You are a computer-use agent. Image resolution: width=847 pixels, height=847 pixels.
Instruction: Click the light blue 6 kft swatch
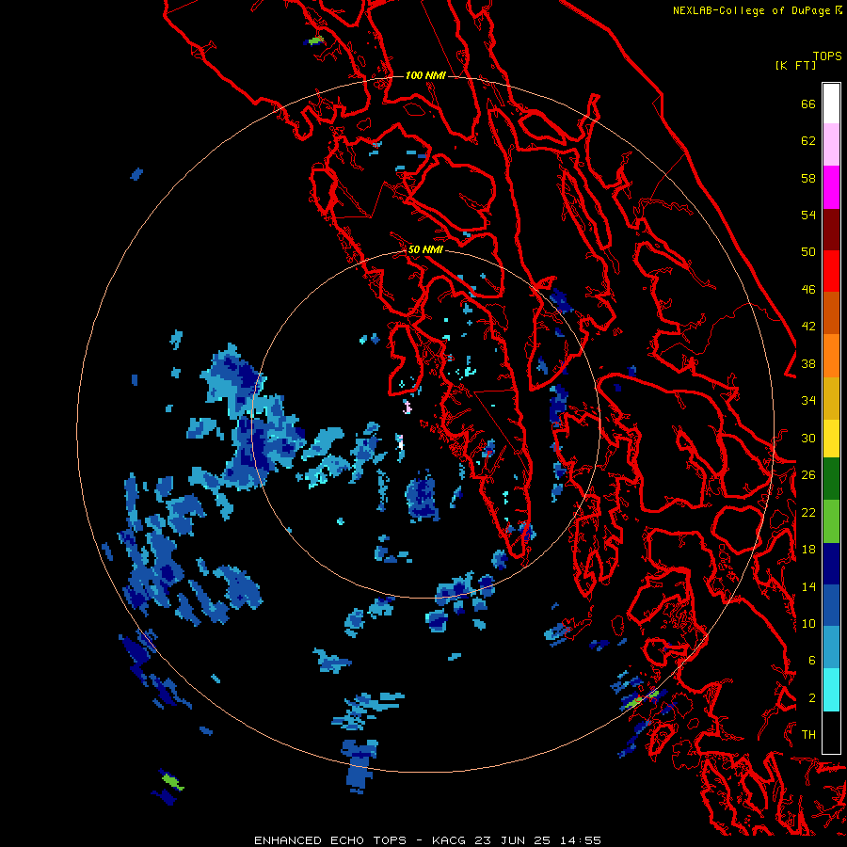pyautogui.click(x=831, y=647)
